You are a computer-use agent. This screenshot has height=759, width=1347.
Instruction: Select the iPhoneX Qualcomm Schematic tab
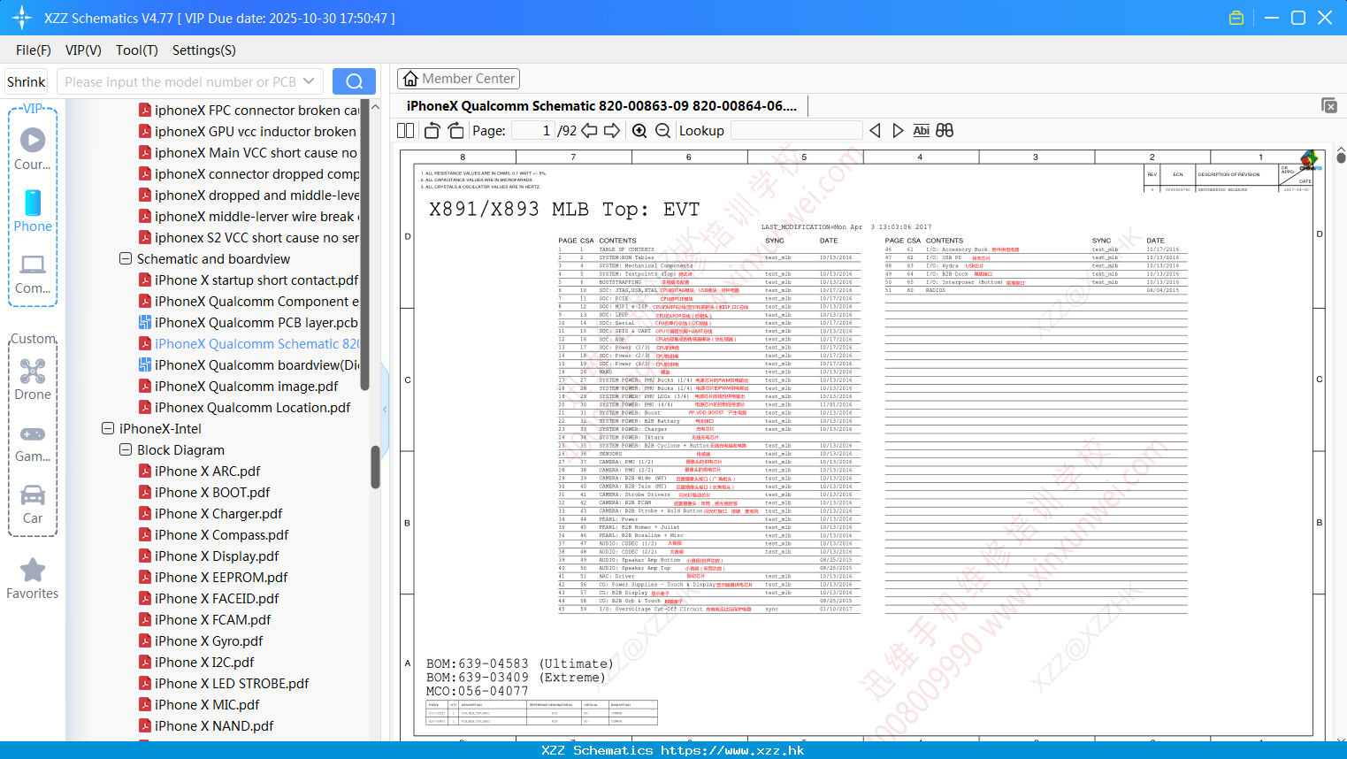pos(601,106)
